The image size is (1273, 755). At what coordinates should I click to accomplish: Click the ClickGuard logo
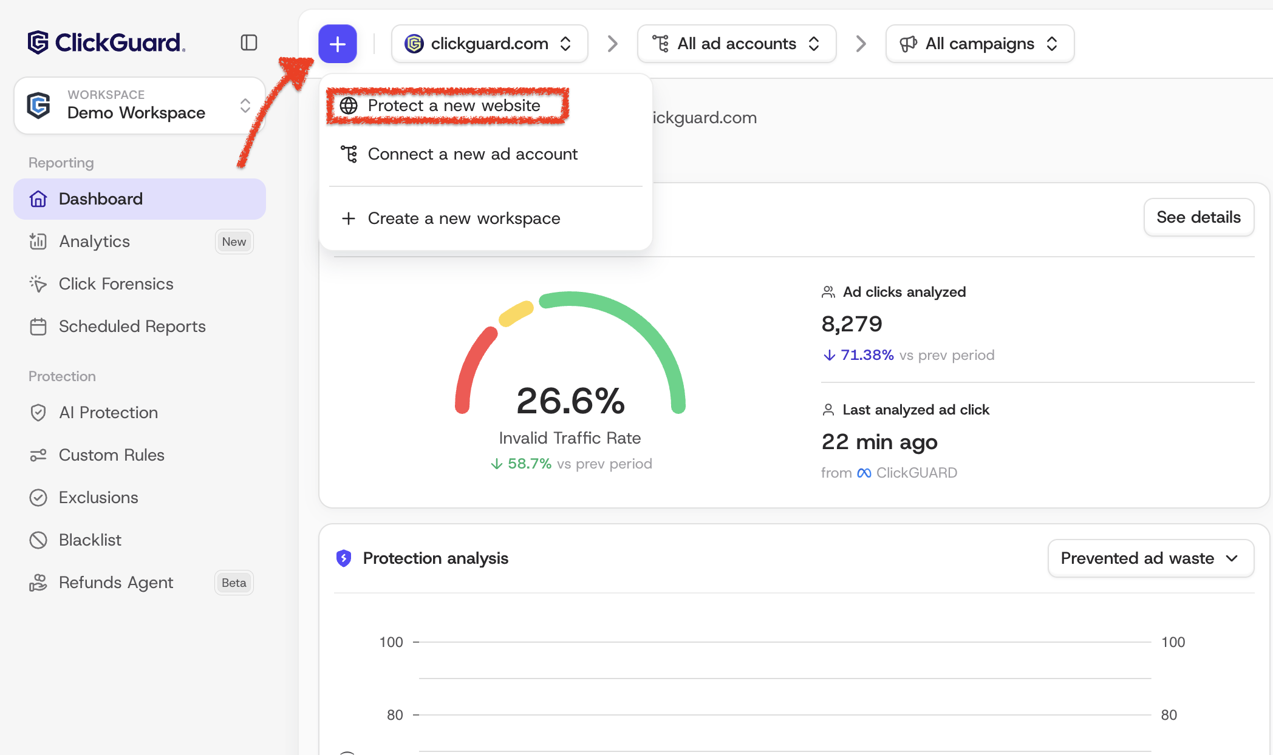pyautogui.click(x=106, y=42)
